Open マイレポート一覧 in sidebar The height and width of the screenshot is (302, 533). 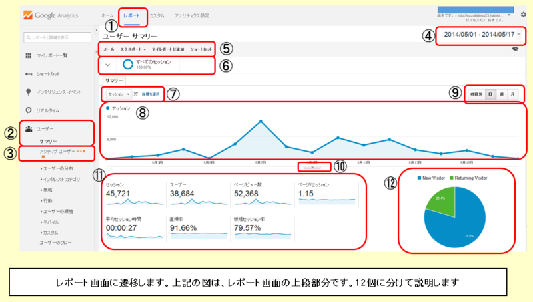click(x=52, y=55)
